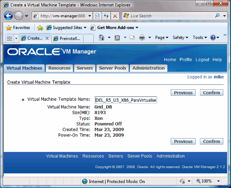Expand the address bar history dropdown

point(90,16)
